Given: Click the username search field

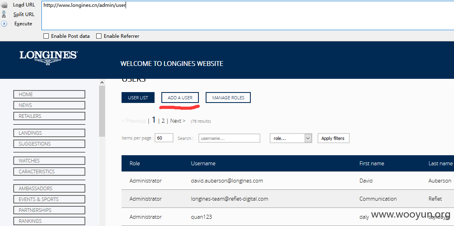Looking at the screenshot, I should 229,138.
